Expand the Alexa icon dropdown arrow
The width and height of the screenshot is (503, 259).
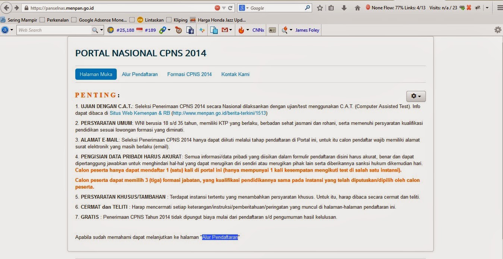point(12,30)
